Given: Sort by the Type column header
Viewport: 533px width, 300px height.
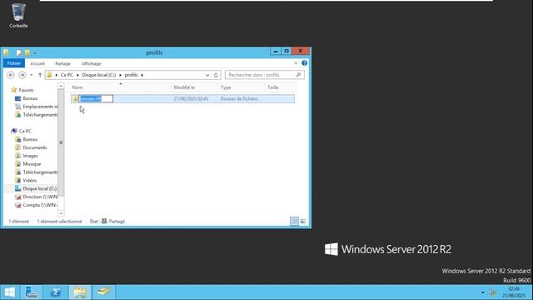Looking at the screenshot, I should pos(242,87).
